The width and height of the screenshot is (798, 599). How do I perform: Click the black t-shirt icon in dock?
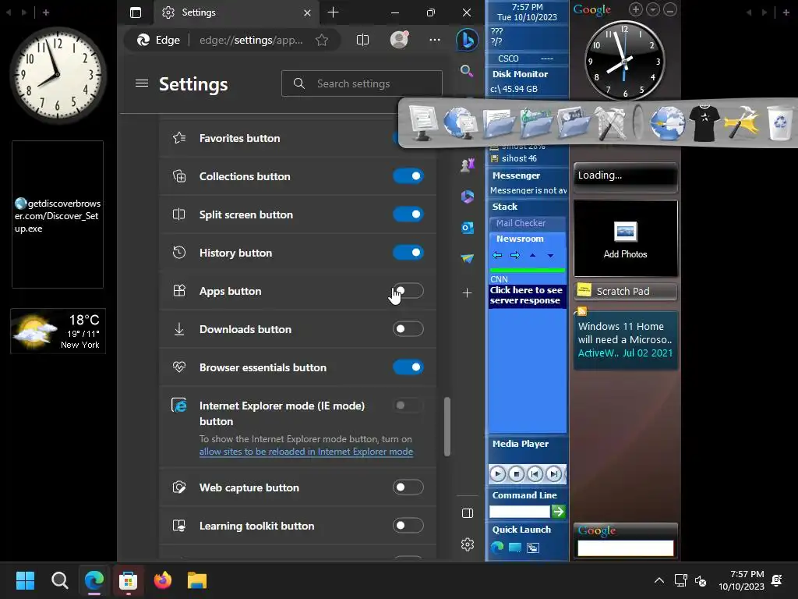click(704, 122)
